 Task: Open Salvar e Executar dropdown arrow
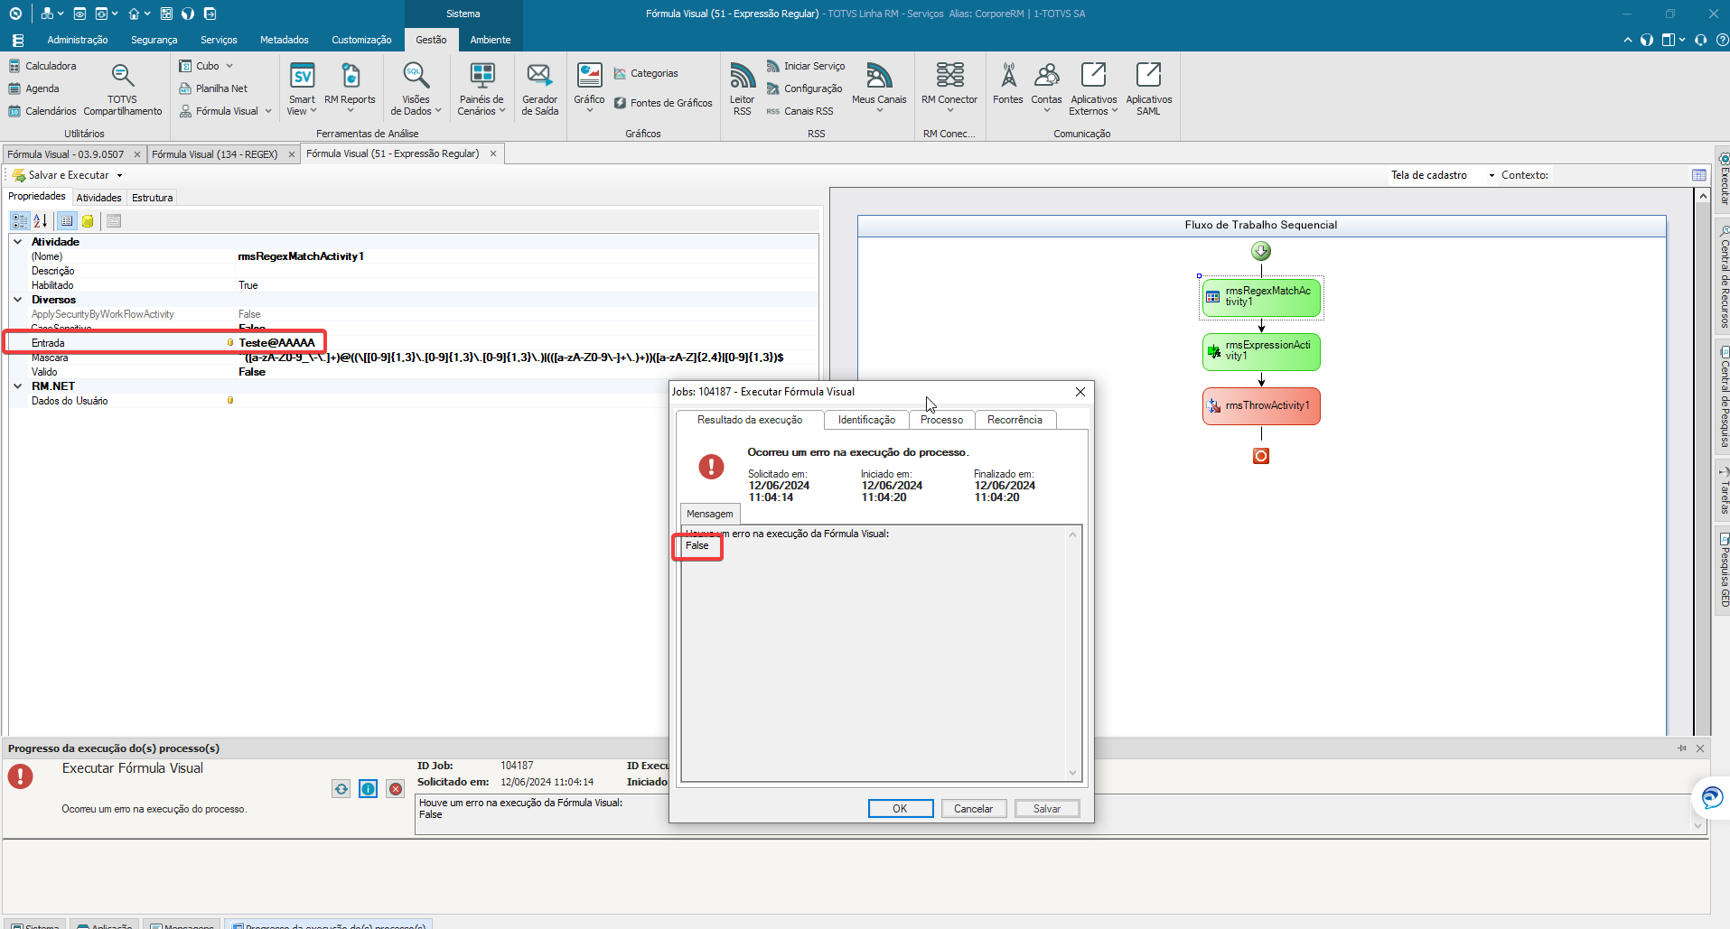[119, 175]
